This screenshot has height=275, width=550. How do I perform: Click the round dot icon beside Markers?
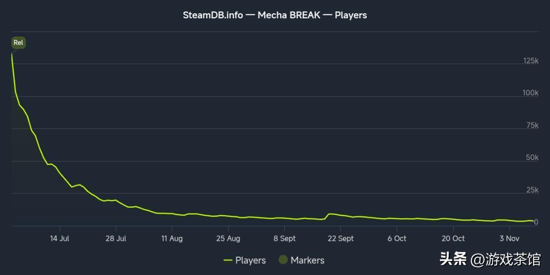pyautogui.click(x=283, y=260)
